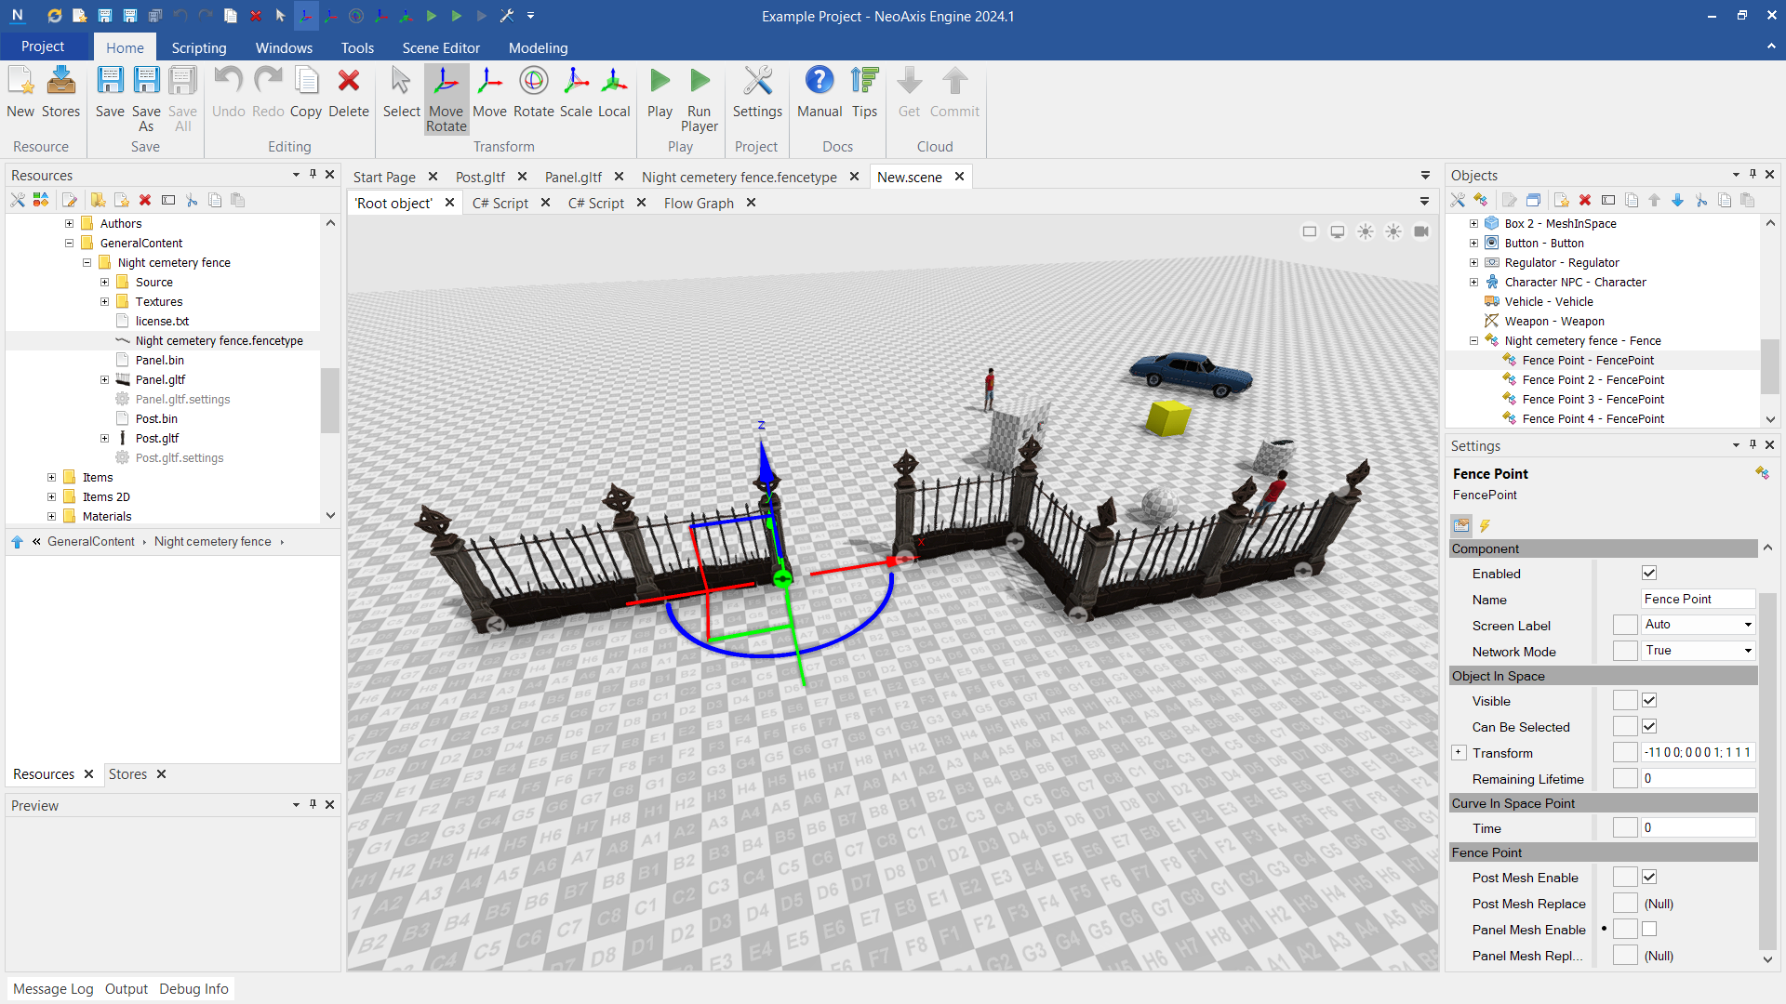Uncheck the Enabled checkbox of Fence Point
The image size is (1786, 1004).
coord(1648,573)
